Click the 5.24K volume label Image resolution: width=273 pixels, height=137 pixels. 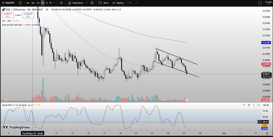click(x=265, y=100)
